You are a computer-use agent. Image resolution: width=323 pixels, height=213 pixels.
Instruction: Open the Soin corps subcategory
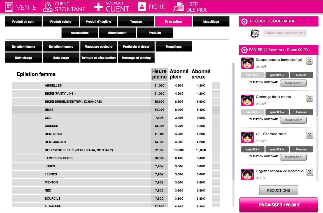(x=61, y=58)
